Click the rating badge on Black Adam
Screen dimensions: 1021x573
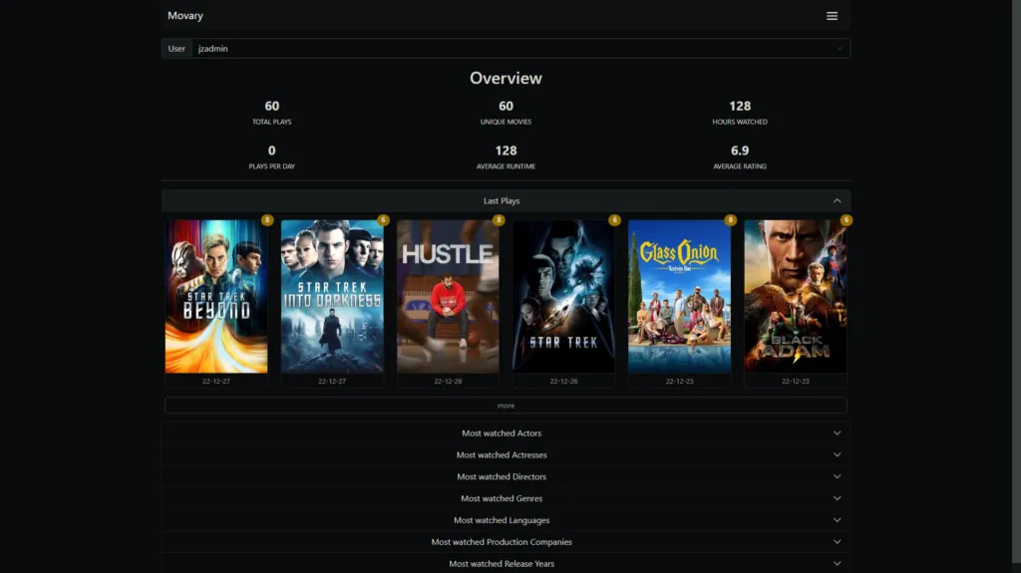tap(847, 220)
